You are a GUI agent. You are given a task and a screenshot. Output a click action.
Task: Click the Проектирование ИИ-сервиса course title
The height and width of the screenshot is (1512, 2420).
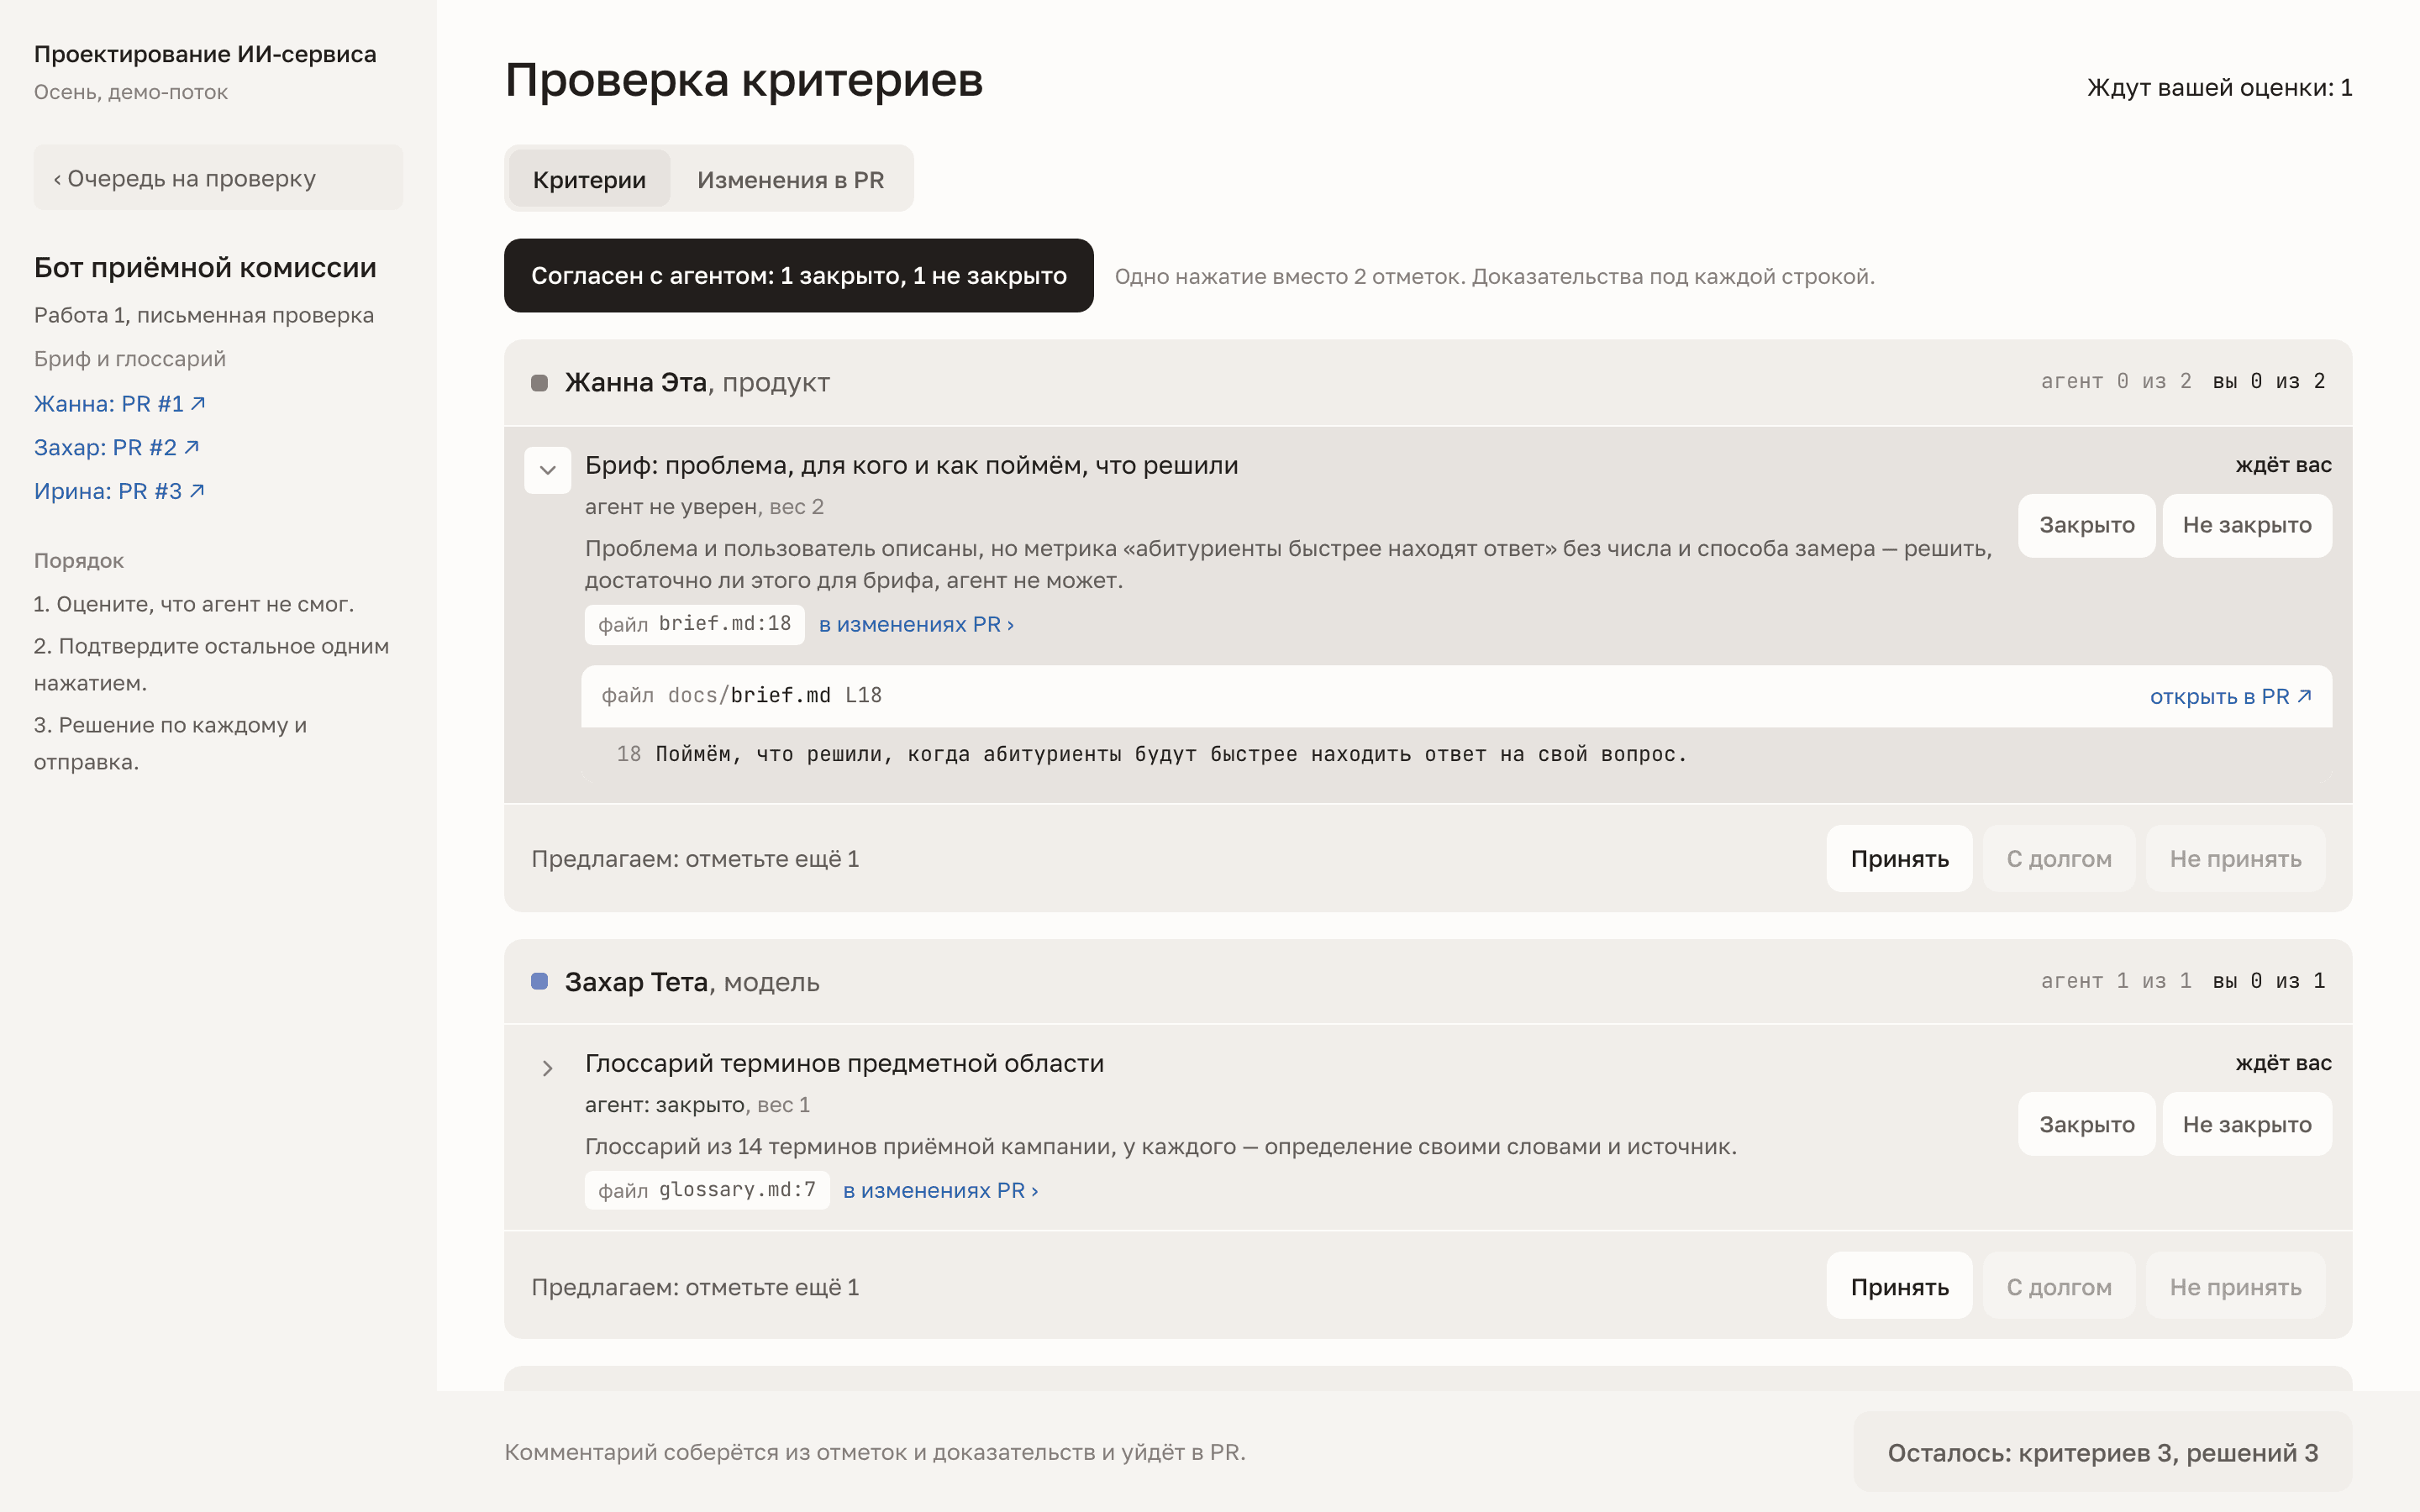click(205, 54)
